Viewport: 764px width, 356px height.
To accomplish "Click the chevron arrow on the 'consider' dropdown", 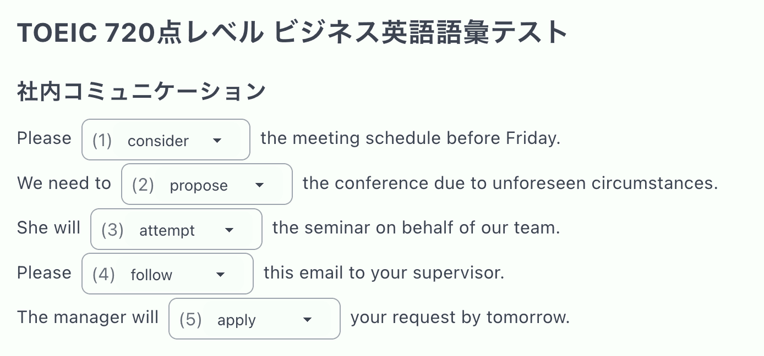I will click(x=217, y=141).
